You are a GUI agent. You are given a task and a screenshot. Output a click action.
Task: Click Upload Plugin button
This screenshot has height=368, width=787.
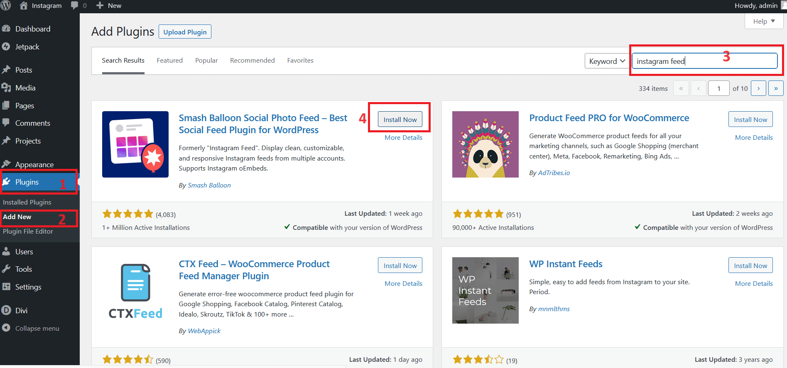[185, 32]
